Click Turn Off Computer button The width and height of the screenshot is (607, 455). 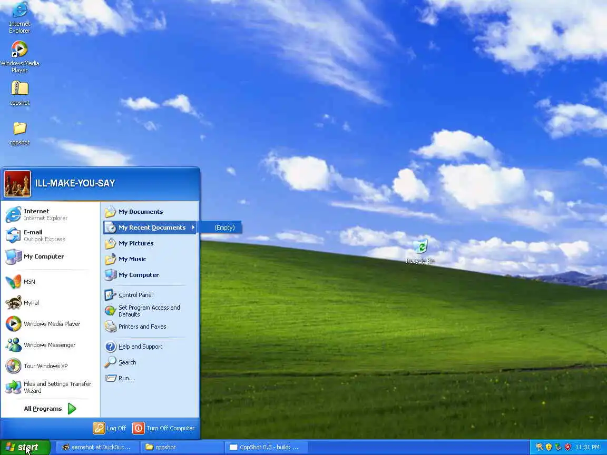click(163, 428)
